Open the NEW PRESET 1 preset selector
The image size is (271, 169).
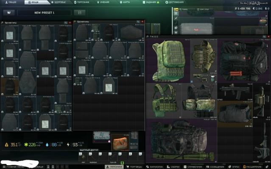(44, 13)
